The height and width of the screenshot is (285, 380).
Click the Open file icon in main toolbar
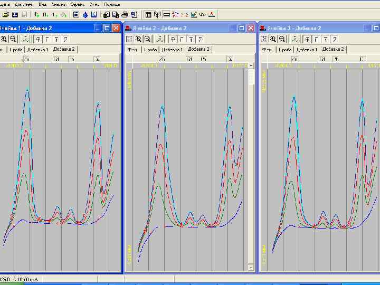click(6, 15)
